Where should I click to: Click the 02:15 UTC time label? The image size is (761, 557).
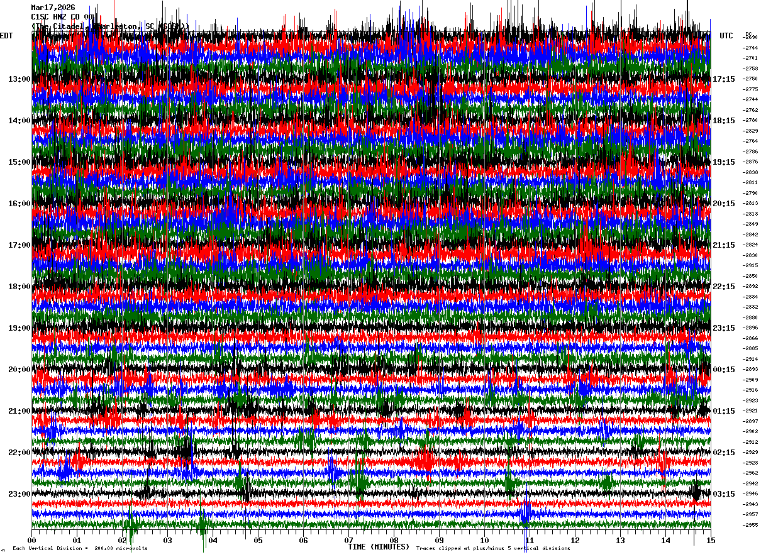[724, 453]
